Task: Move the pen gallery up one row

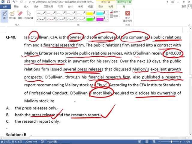Action: (107, 12)
